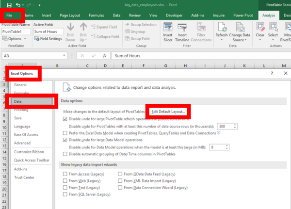Click the PivotTable Name input field
Screen dimensions: 291x209
[x=16, y=32]
